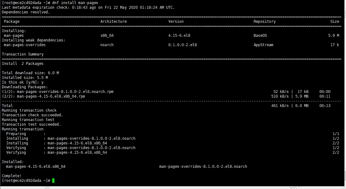Click the 'Preparing' step line
346x189 pixels.
point(26,134)
